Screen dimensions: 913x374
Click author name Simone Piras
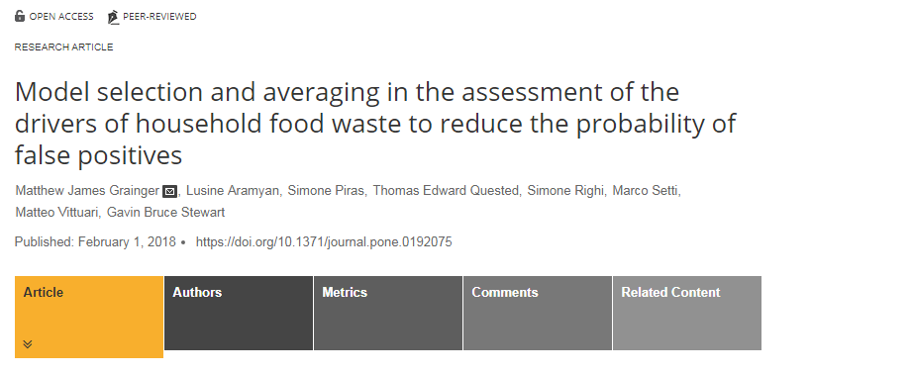pyautogui.click(x=326, y=191)
